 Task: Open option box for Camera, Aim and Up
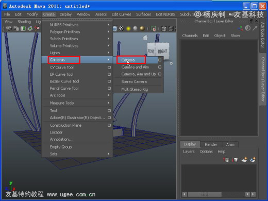click(x=160, y=74)
